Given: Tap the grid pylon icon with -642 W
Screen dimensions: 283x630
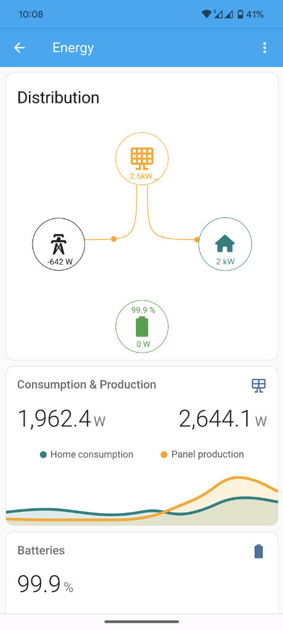Looking at the screenshot, I should [x=58, y=244].
